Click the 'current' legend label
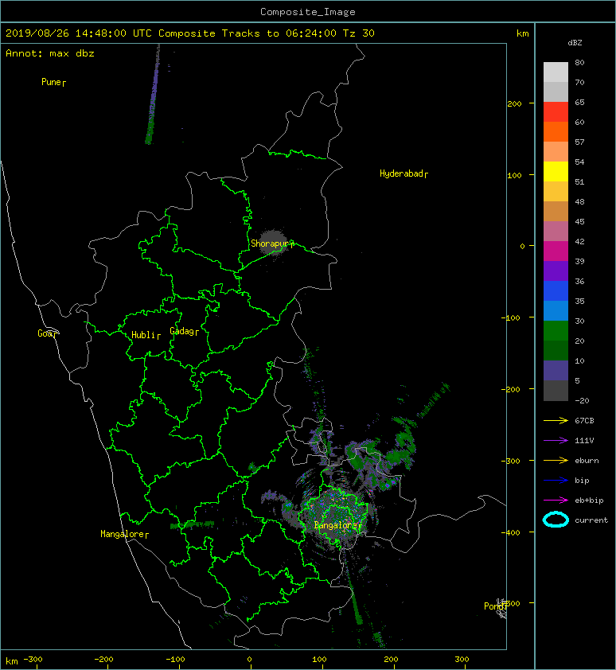 (x=591, y=520)
